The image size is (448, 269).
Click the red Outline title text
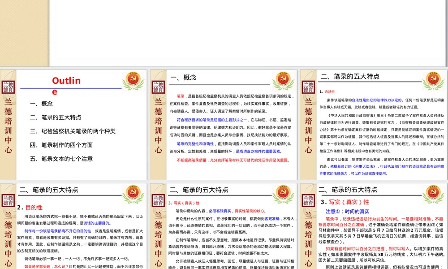(x=66, y=85)
